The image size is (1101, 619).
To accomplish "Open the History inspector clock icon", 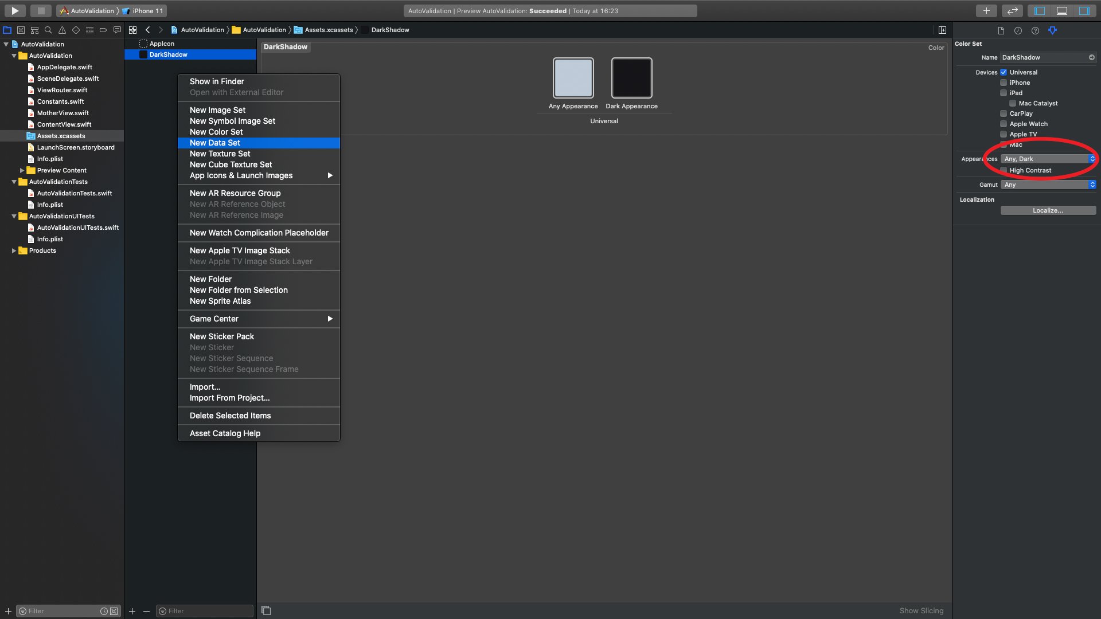I will pos(1018,30).
